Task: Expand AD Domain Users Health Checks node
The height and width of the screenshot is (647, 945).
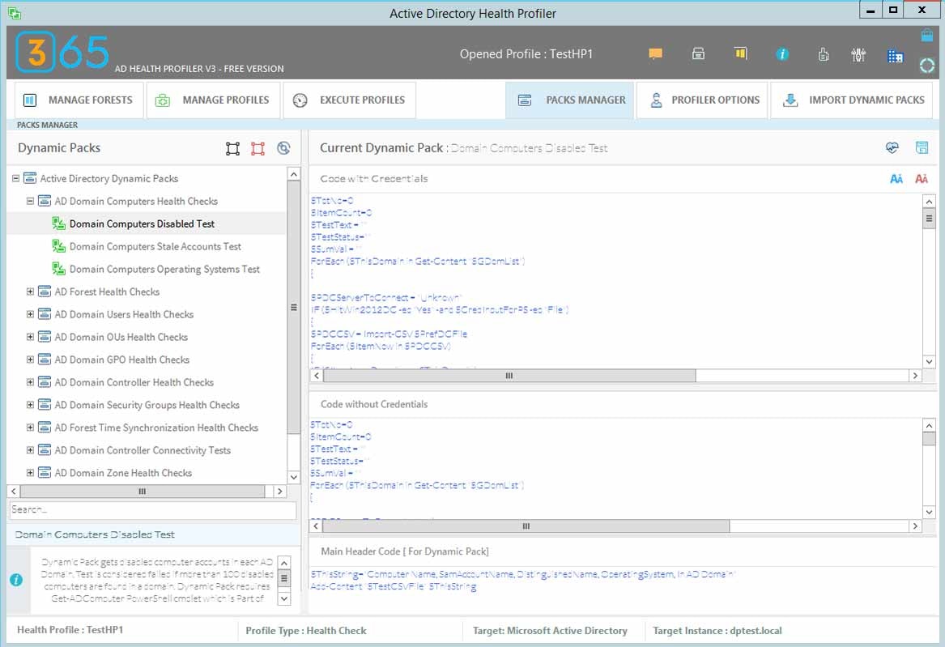Action: tap(30, 314)
